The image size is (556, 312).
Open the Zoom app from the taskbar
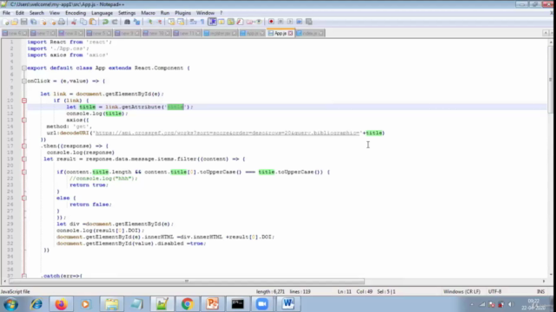point(262,304)
